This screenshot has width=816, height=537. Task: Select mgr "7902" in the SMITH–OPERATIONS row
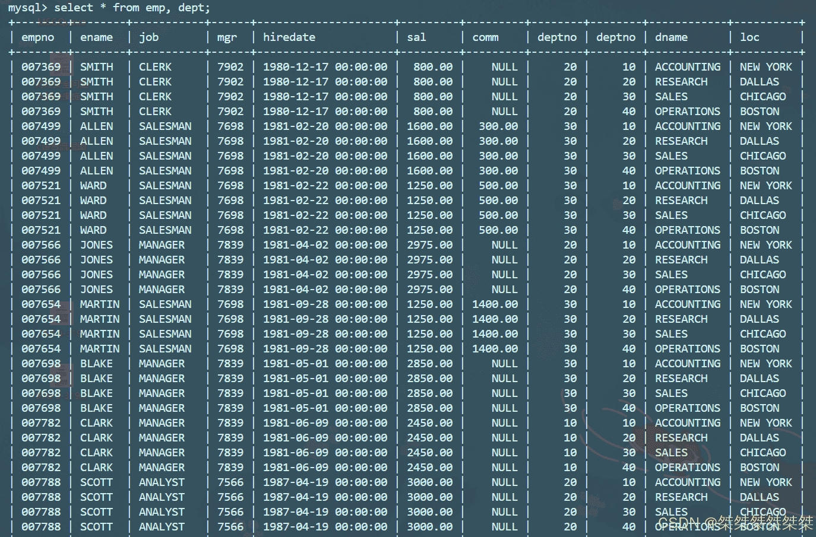(230, 112)
